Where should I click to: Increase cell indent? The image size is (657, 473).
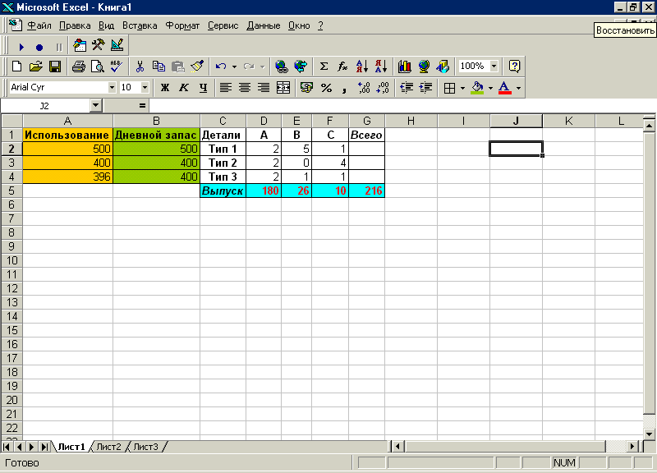[425, 88]
